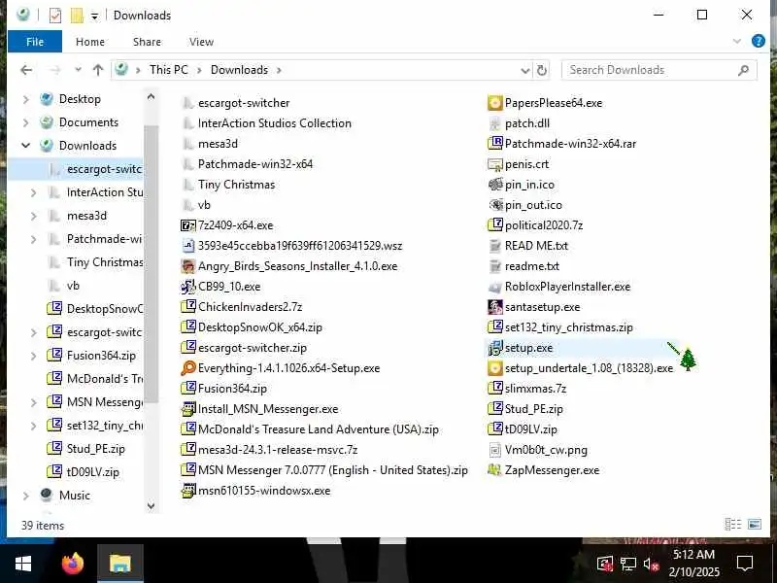Screen dimensions: 777x583
Task: Open the Windows Start menu
Action: pos(23,564)
